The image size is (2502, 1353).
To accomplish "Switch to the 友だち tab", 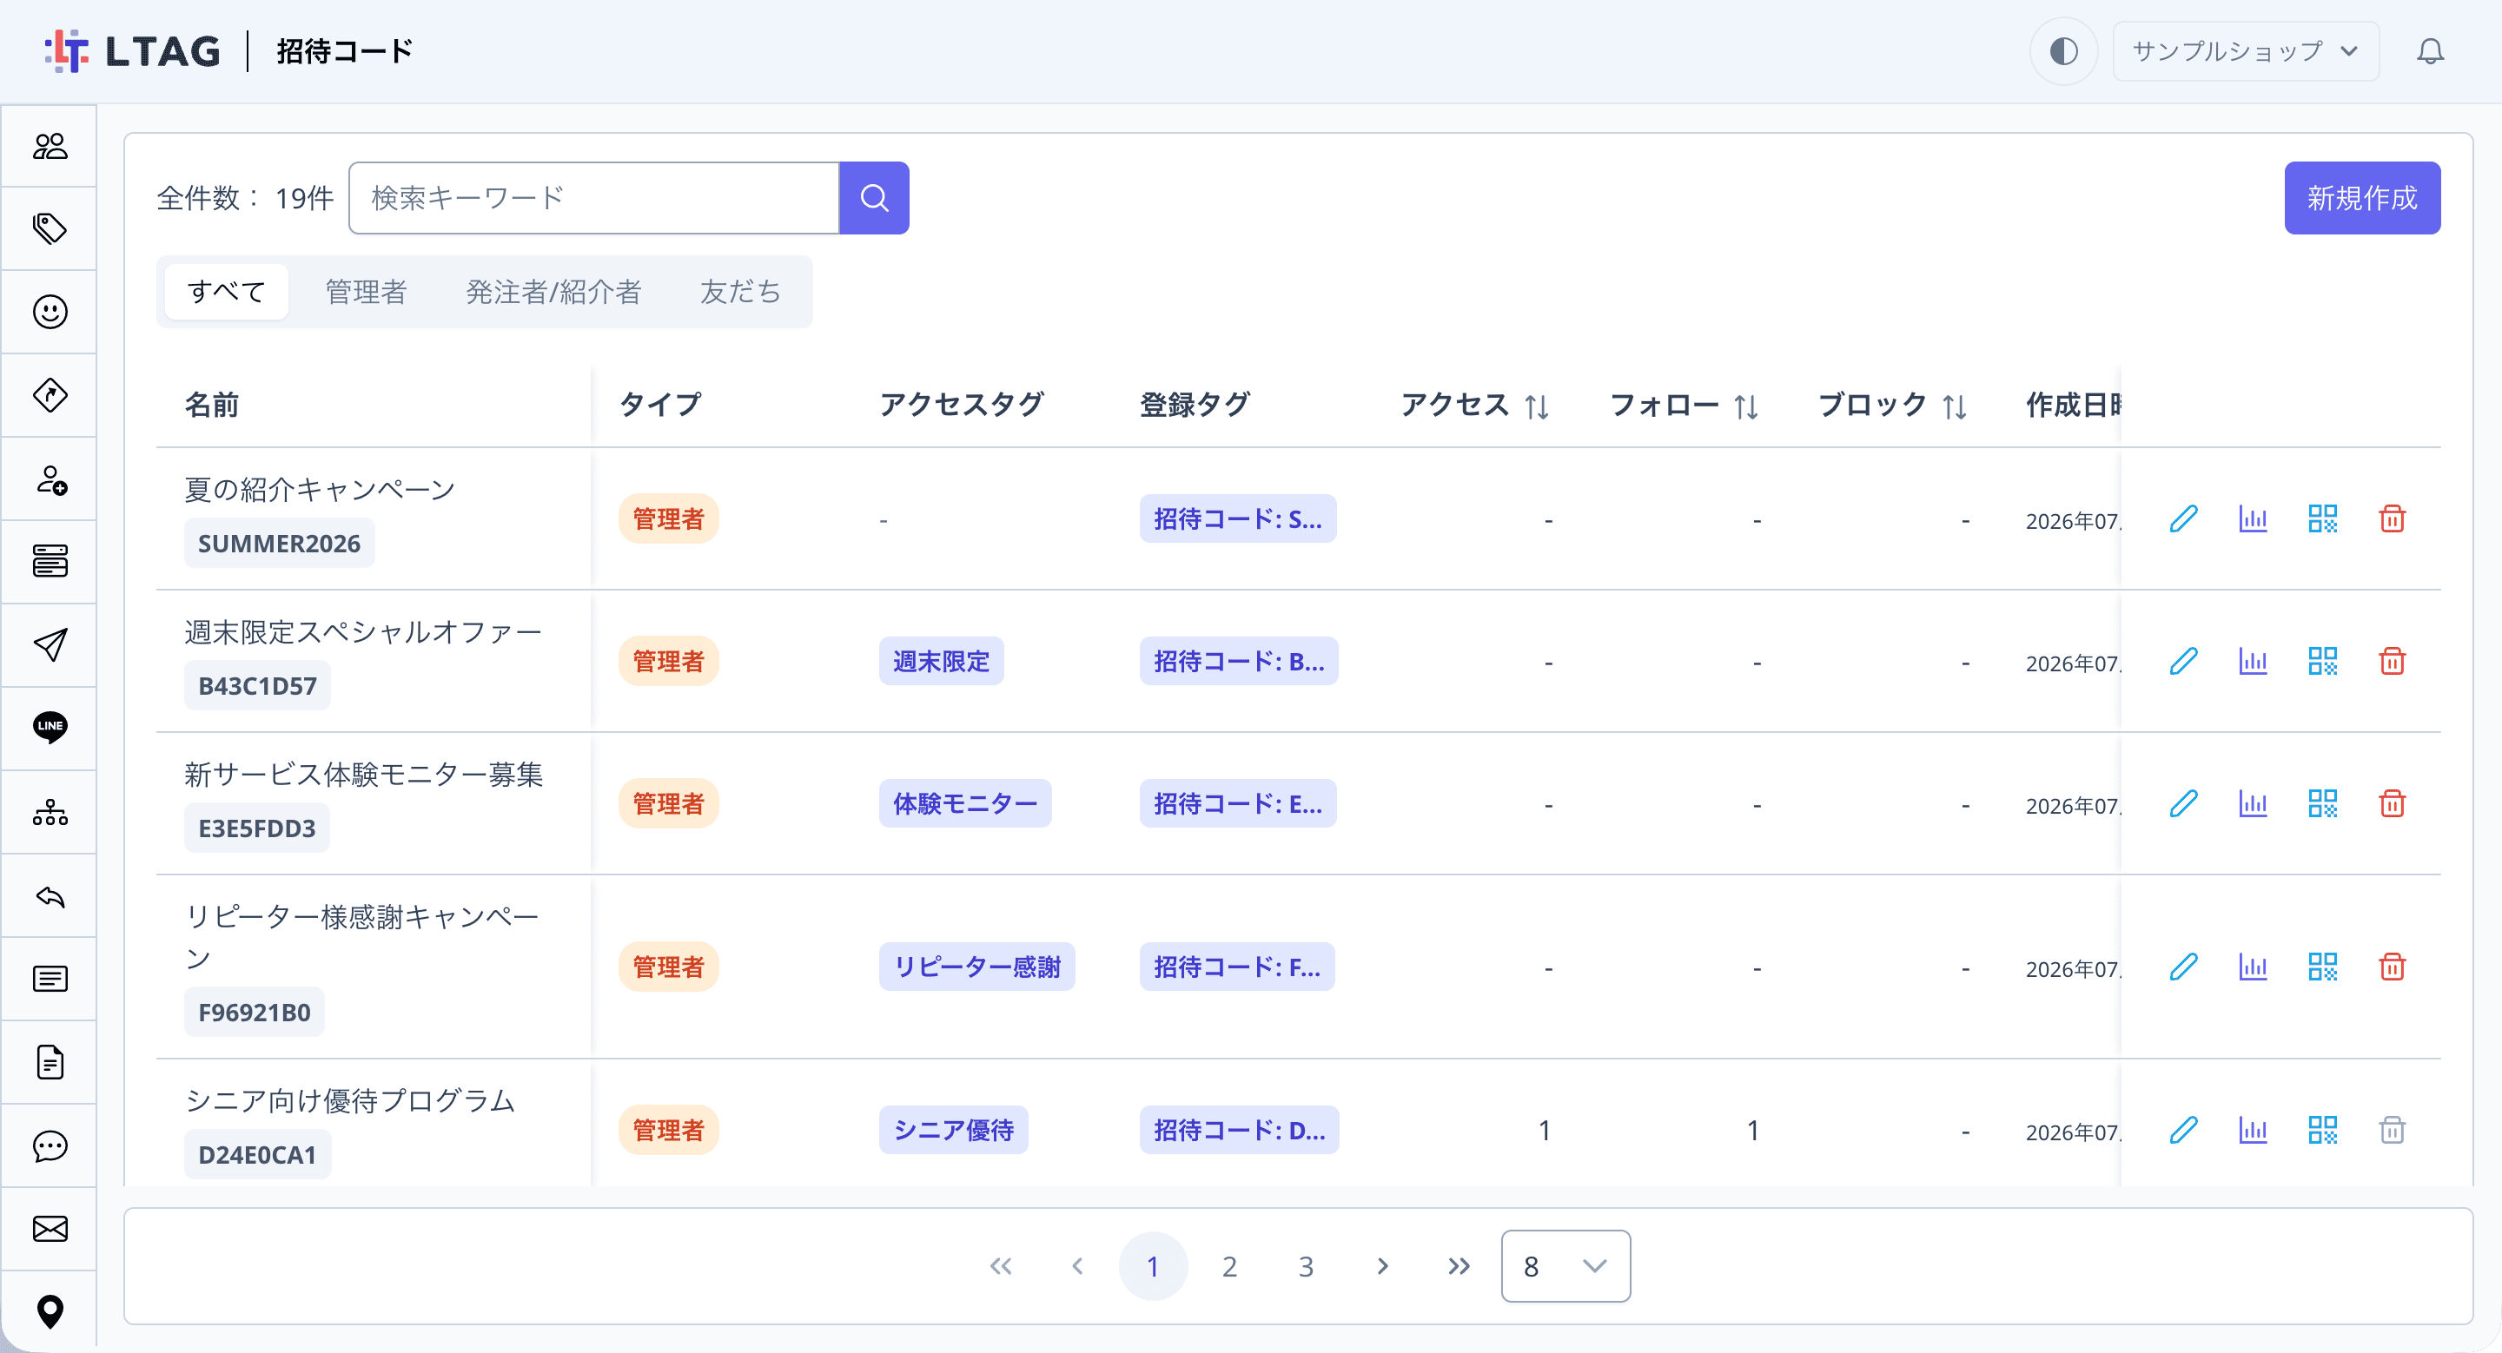I will pyautogui.click(x=741, y=291).
